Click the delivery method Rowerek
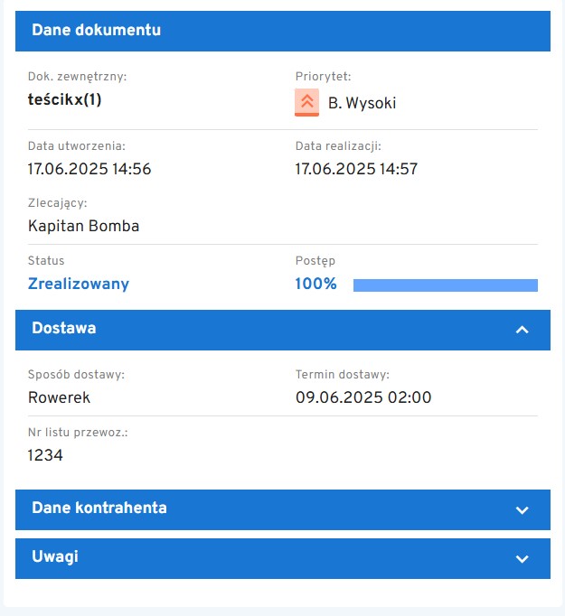Image resolution: width=565 pixels, height=616 pixels. point(60,397)
